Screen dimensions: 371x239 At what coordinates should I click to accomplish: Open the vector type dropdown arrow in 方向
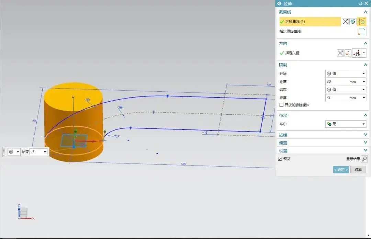(364, 53)
